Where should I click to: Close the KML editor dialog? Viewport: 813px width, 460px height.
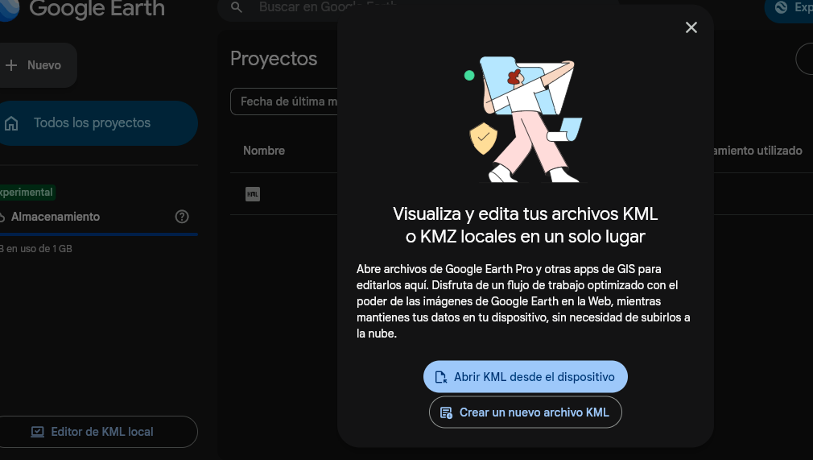(691, 27)
